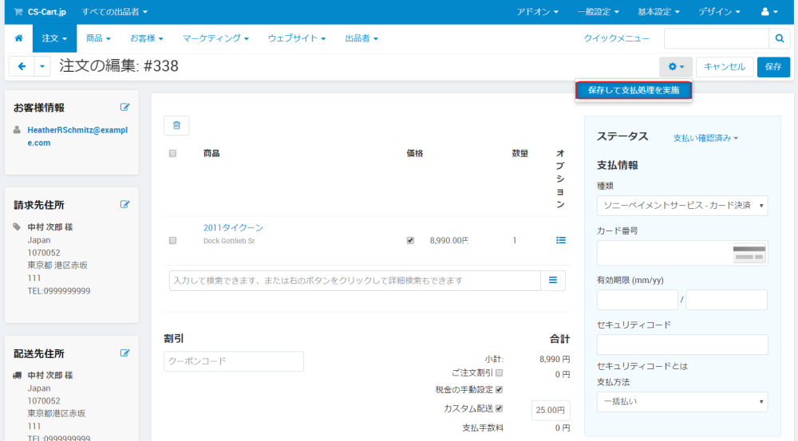The image size is (798, 441).
Task: Open the 一般設定 menu
Action: [x=598, y=12]
